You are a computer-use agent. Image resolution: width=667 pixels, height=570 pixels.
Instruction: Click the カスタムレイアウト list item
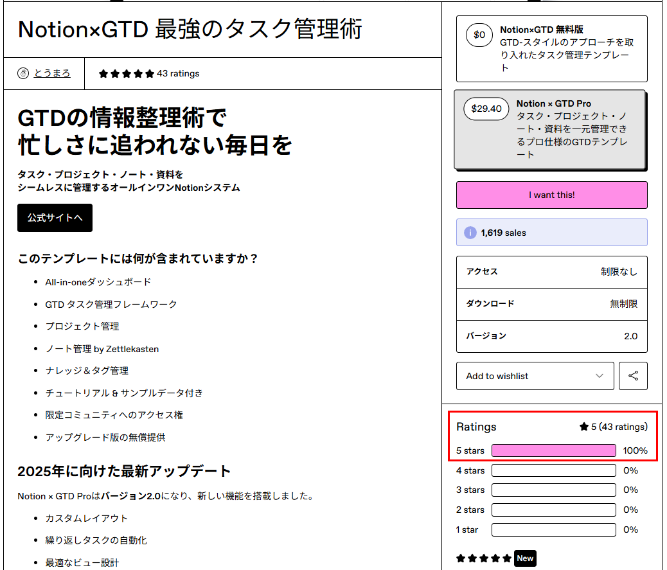point(86,518)
